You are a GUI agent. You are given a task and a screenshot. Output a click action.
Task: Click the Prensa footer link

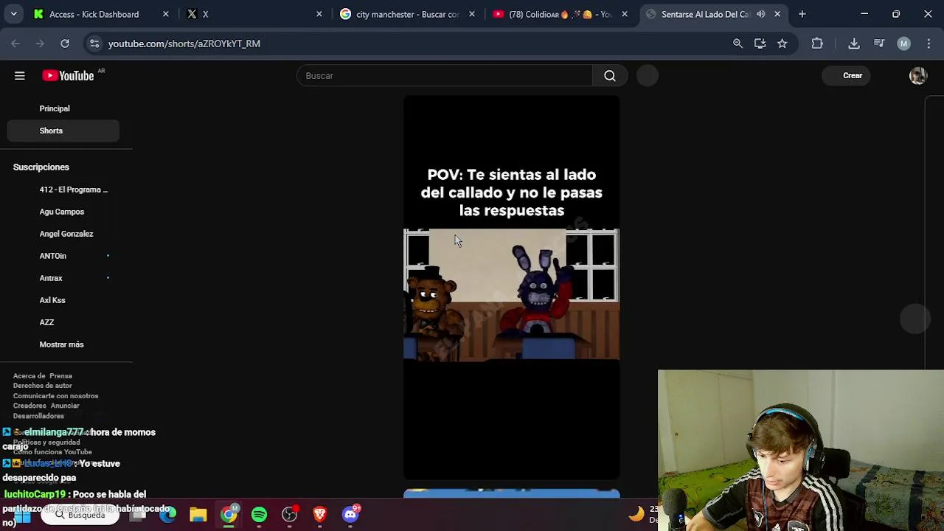60,376
